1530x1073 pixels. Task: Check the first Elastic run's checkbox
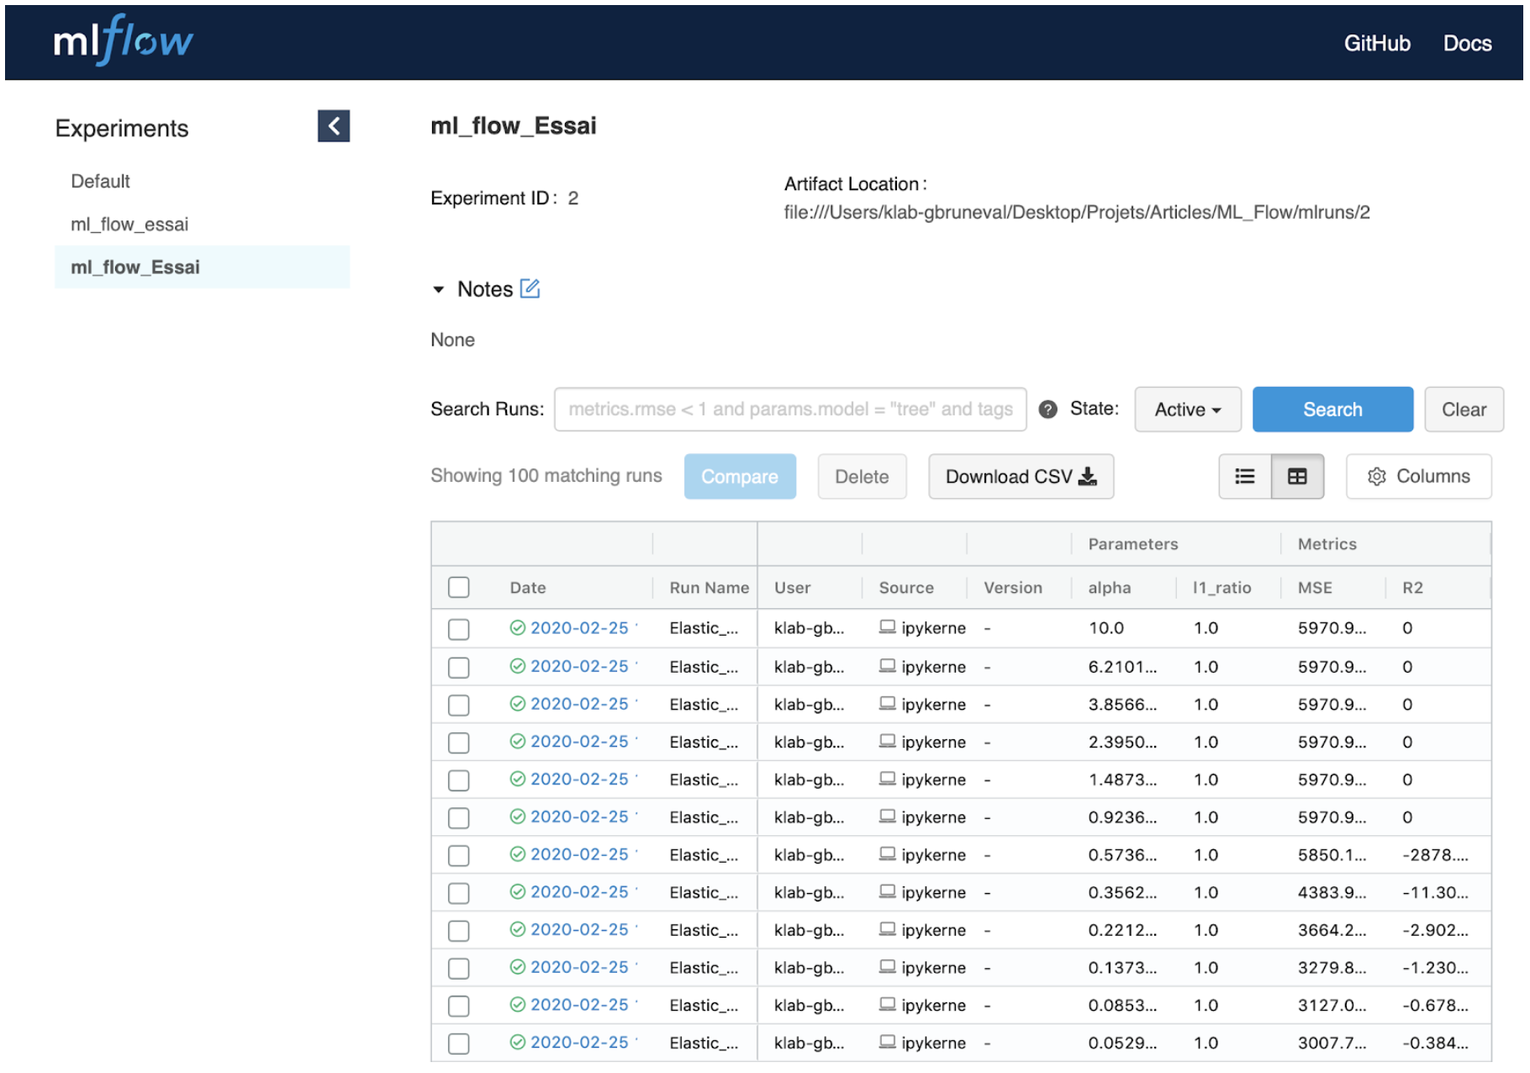458,628
